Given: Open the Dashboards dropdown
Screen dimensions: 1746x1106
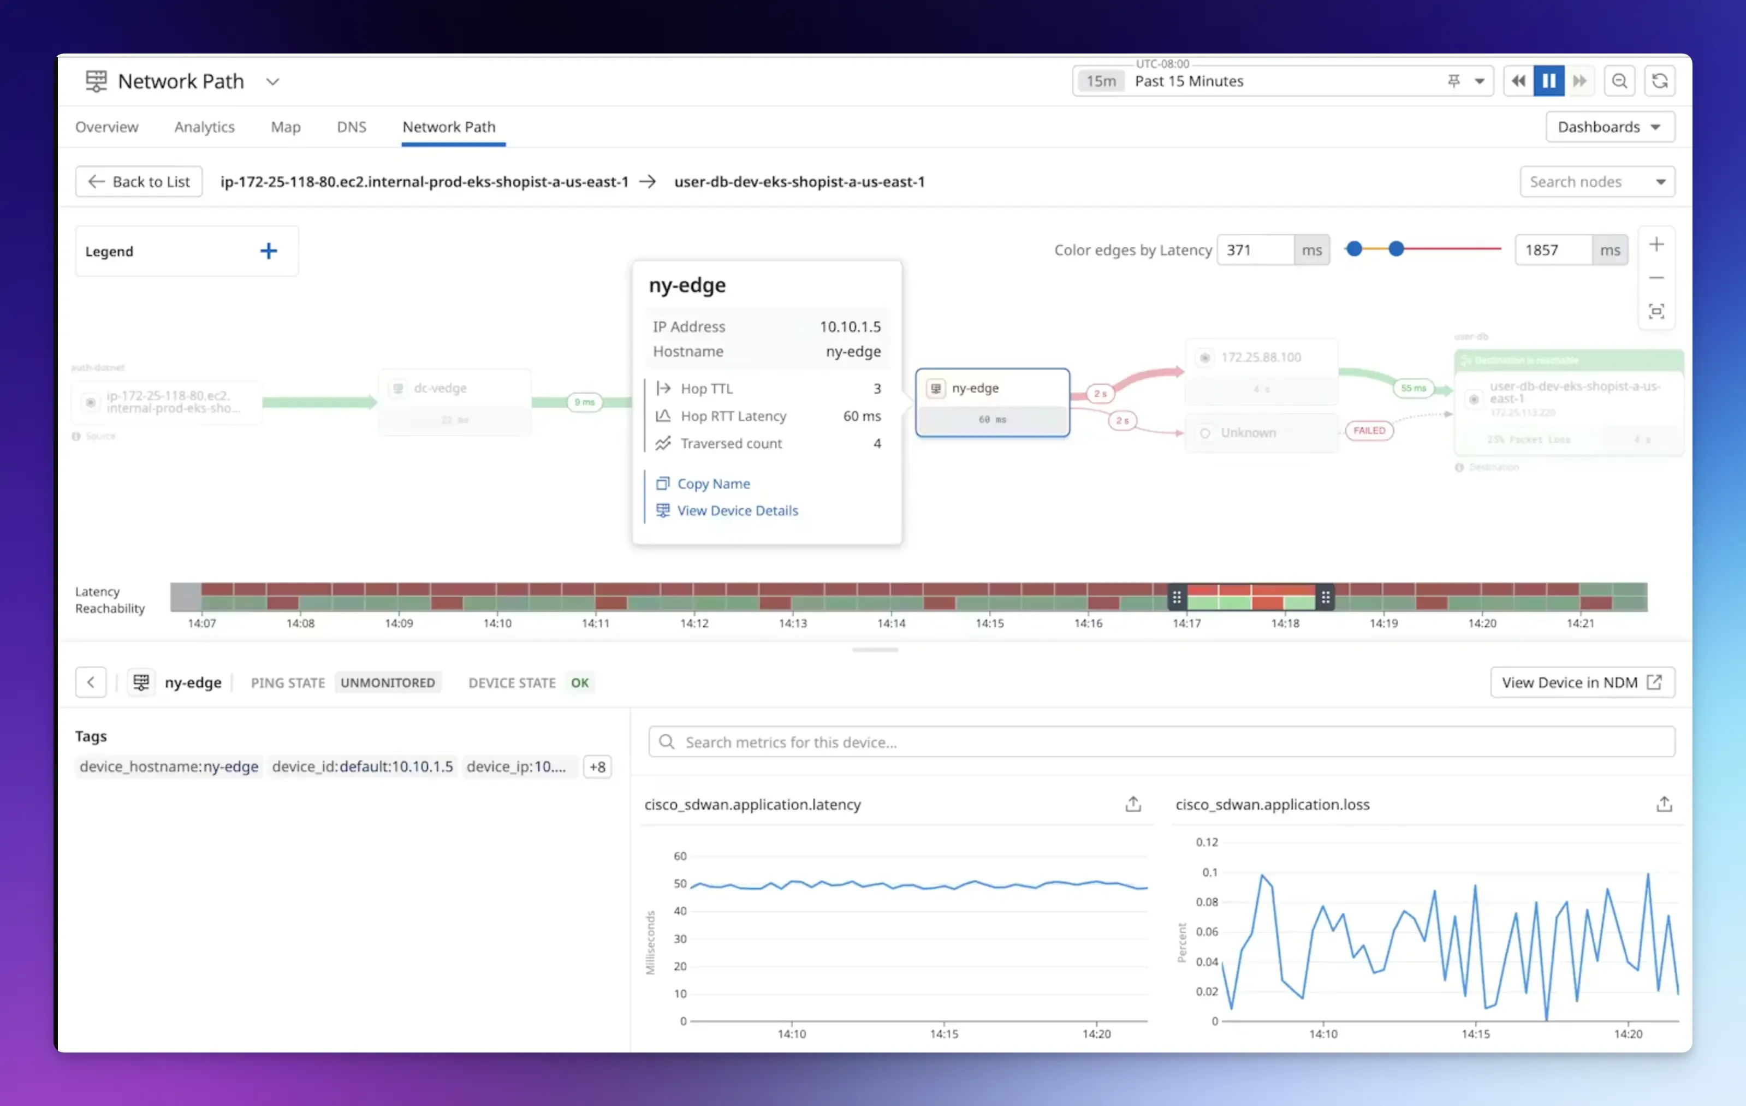Looking at the screenshot, I should [1610, 126].
